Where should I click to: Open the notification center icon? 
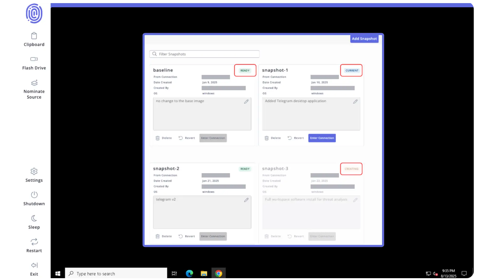[x=464, y=274]
